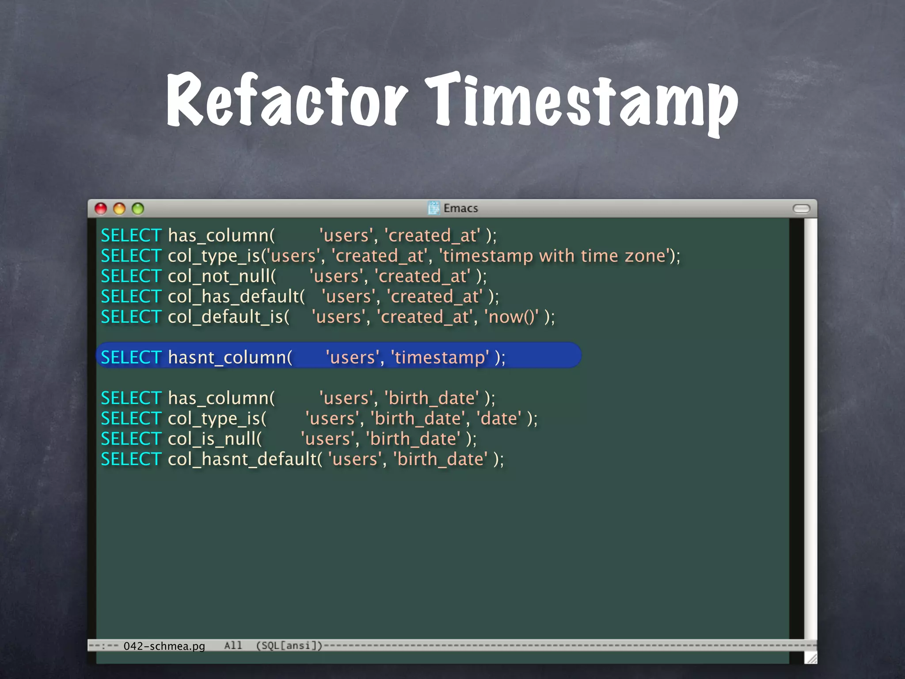The width and height of the screenshot is (905, 679).
Task: Click on col_not_null( function name
Action: 222,276
